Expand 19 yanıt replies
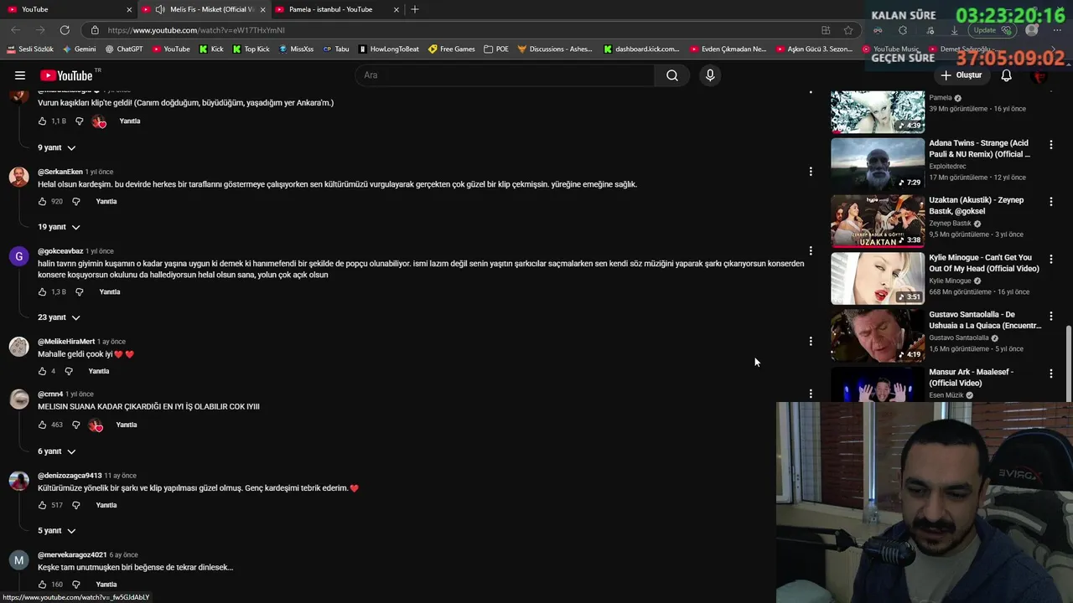 click(x=59, y=227)
